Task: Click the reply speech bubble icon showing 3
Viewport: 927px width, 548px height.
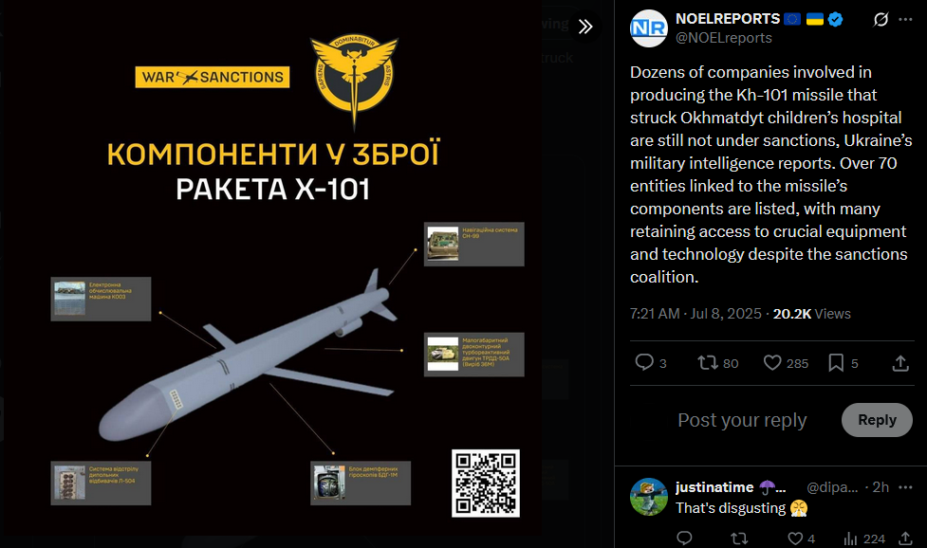Action: (x=644, y=362)
